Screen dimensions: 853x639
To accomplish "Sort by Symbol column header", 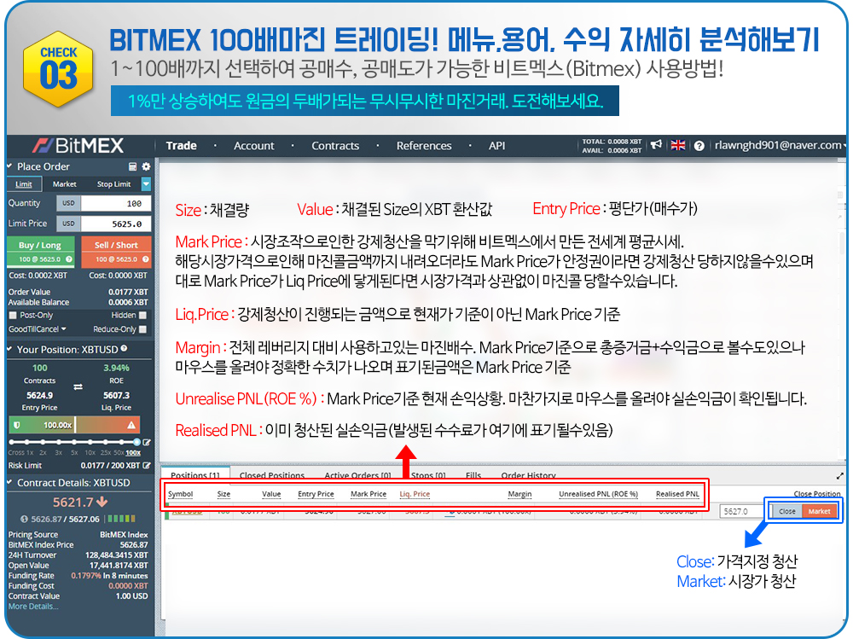I will click(181, 494).
